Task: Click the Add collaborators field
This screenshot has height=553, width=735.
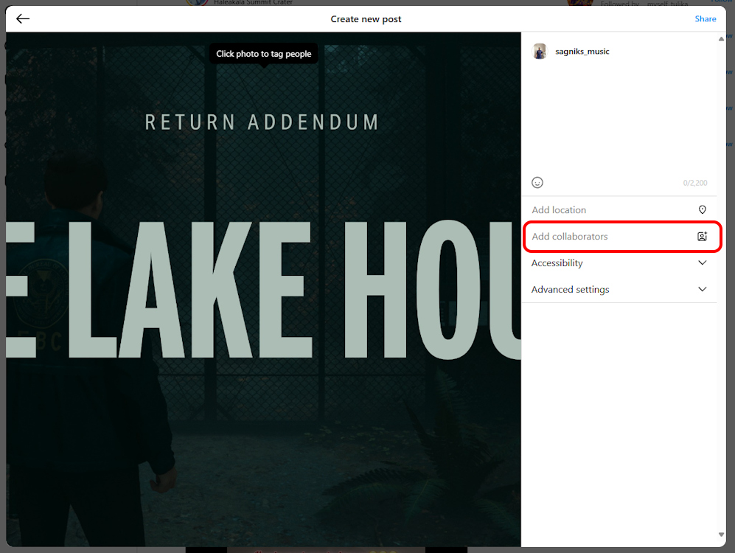Action: tap(619, 236)
